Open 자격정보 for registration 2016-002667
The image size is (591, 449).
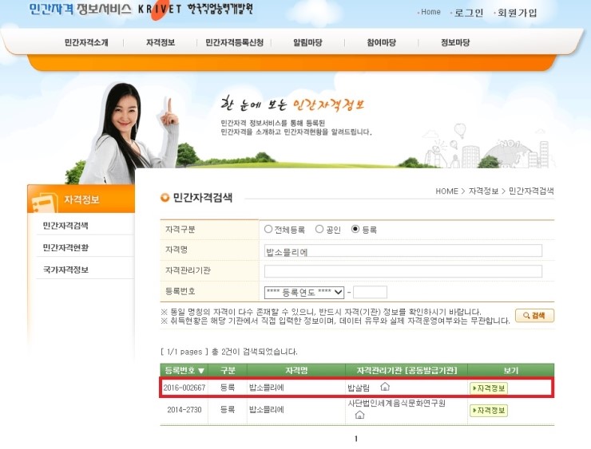click(489, 388)
